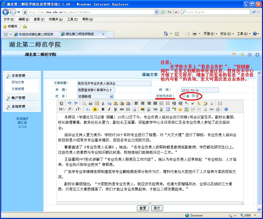
Task: Click the 文章标题 input field
Action: (114, 83)
